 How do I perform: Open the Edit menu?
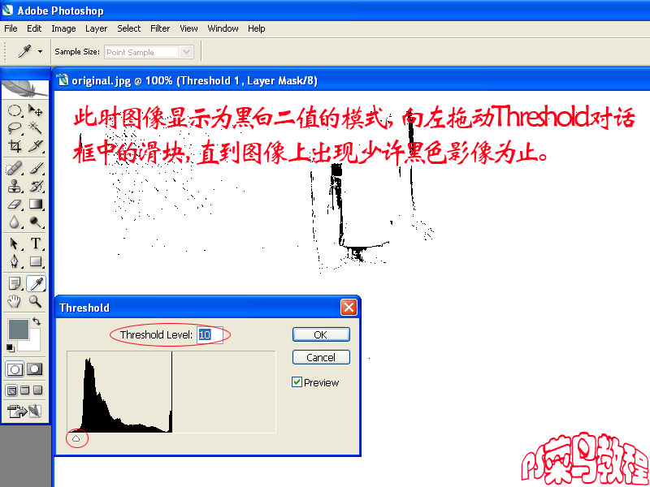(x=34, y=28)
